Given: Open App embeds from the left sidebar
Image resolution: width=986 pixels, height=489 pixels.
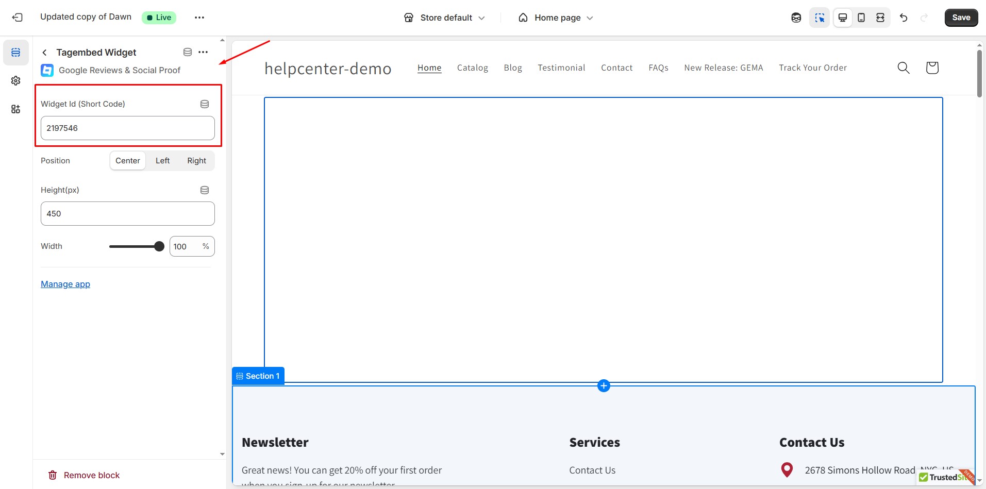Looking at the screenshot, I should coord(15,109).
